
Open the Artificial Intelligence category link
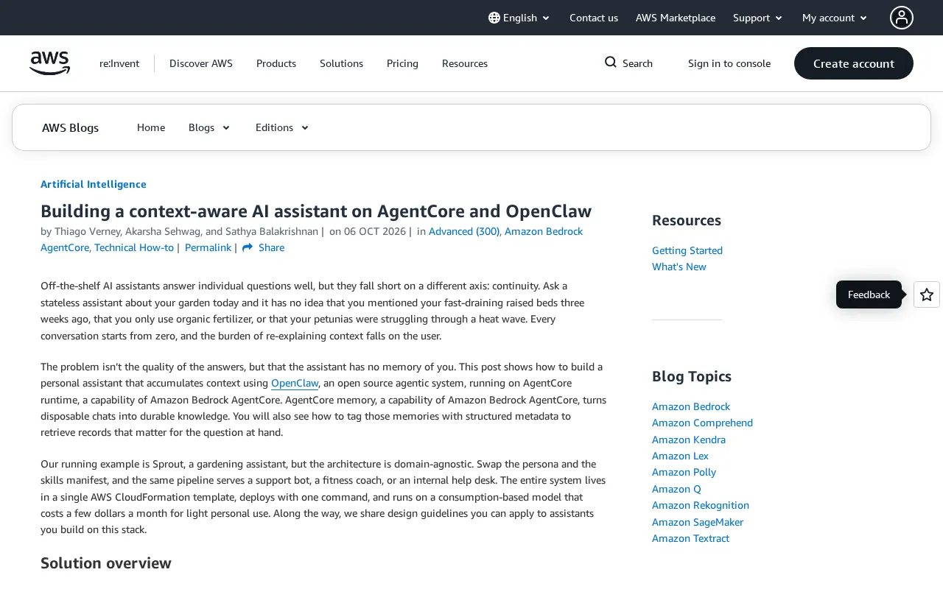pos(94,184)
